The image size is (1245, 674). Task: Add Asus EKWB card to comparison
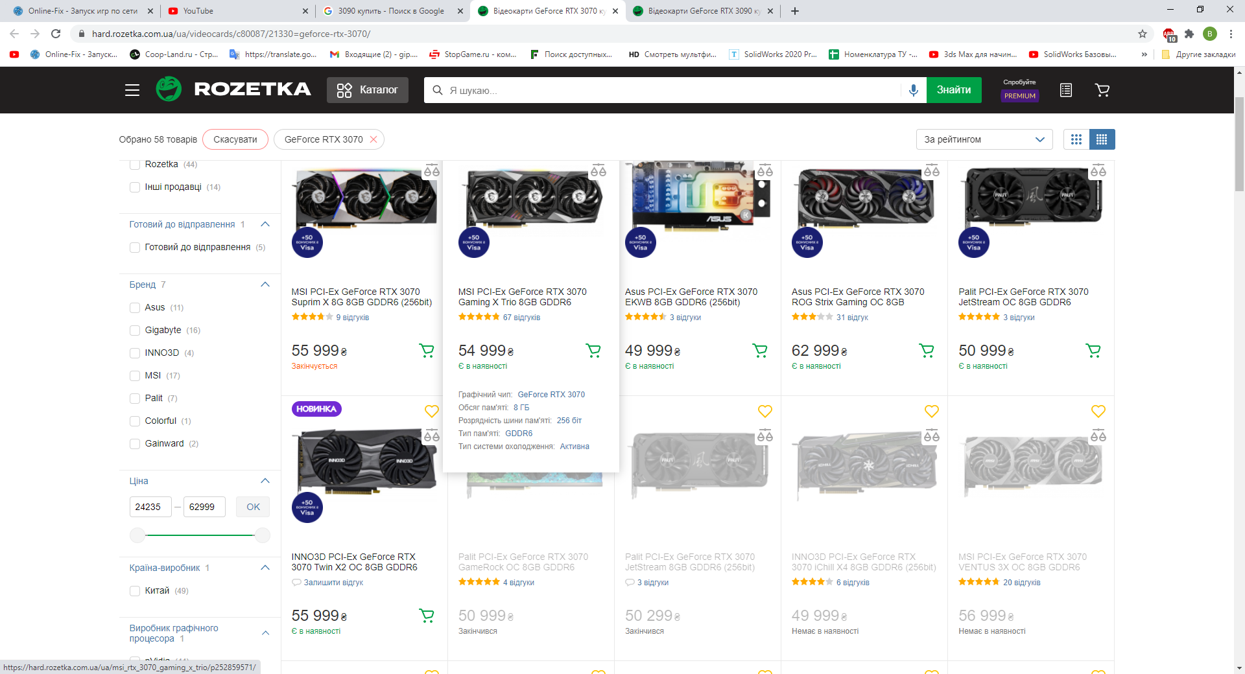765,171
